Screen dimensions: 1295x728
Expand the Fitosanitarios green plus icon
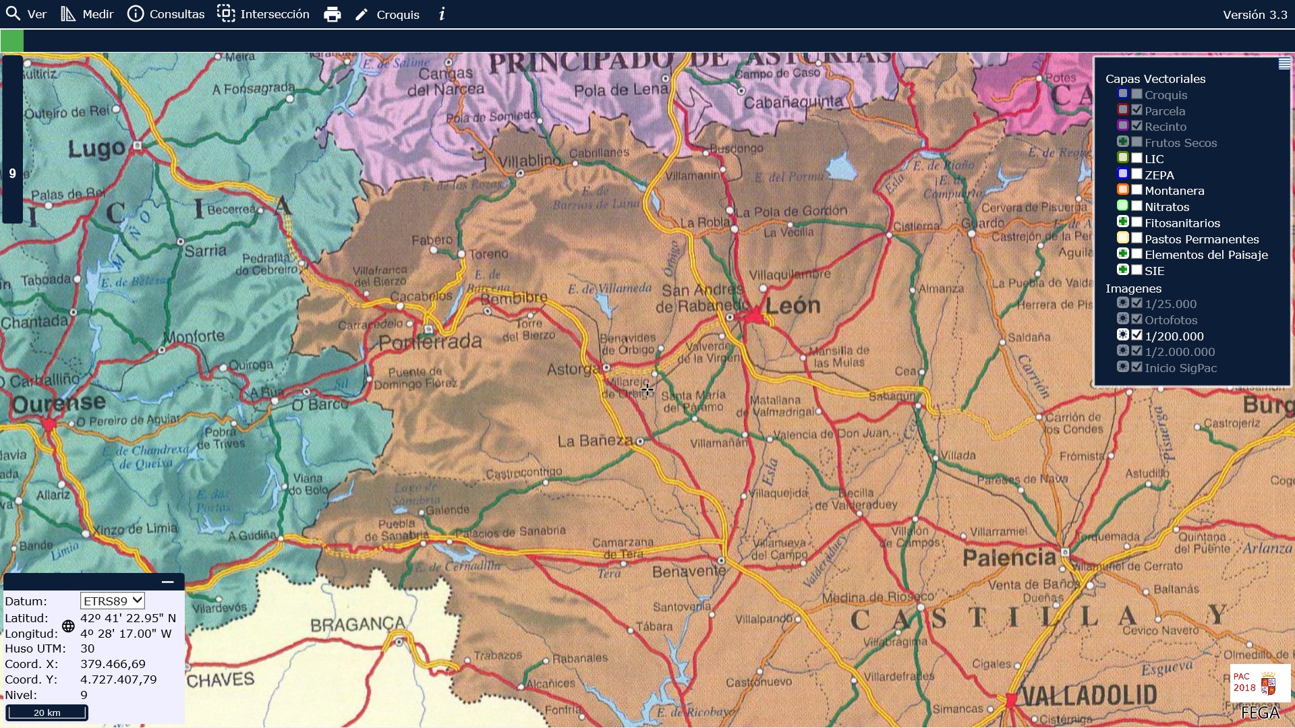pyautogui.click(x=1123, y=222)
